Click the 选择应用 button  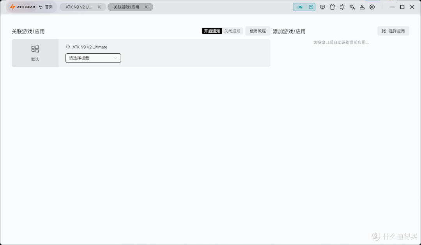point(393,31)
